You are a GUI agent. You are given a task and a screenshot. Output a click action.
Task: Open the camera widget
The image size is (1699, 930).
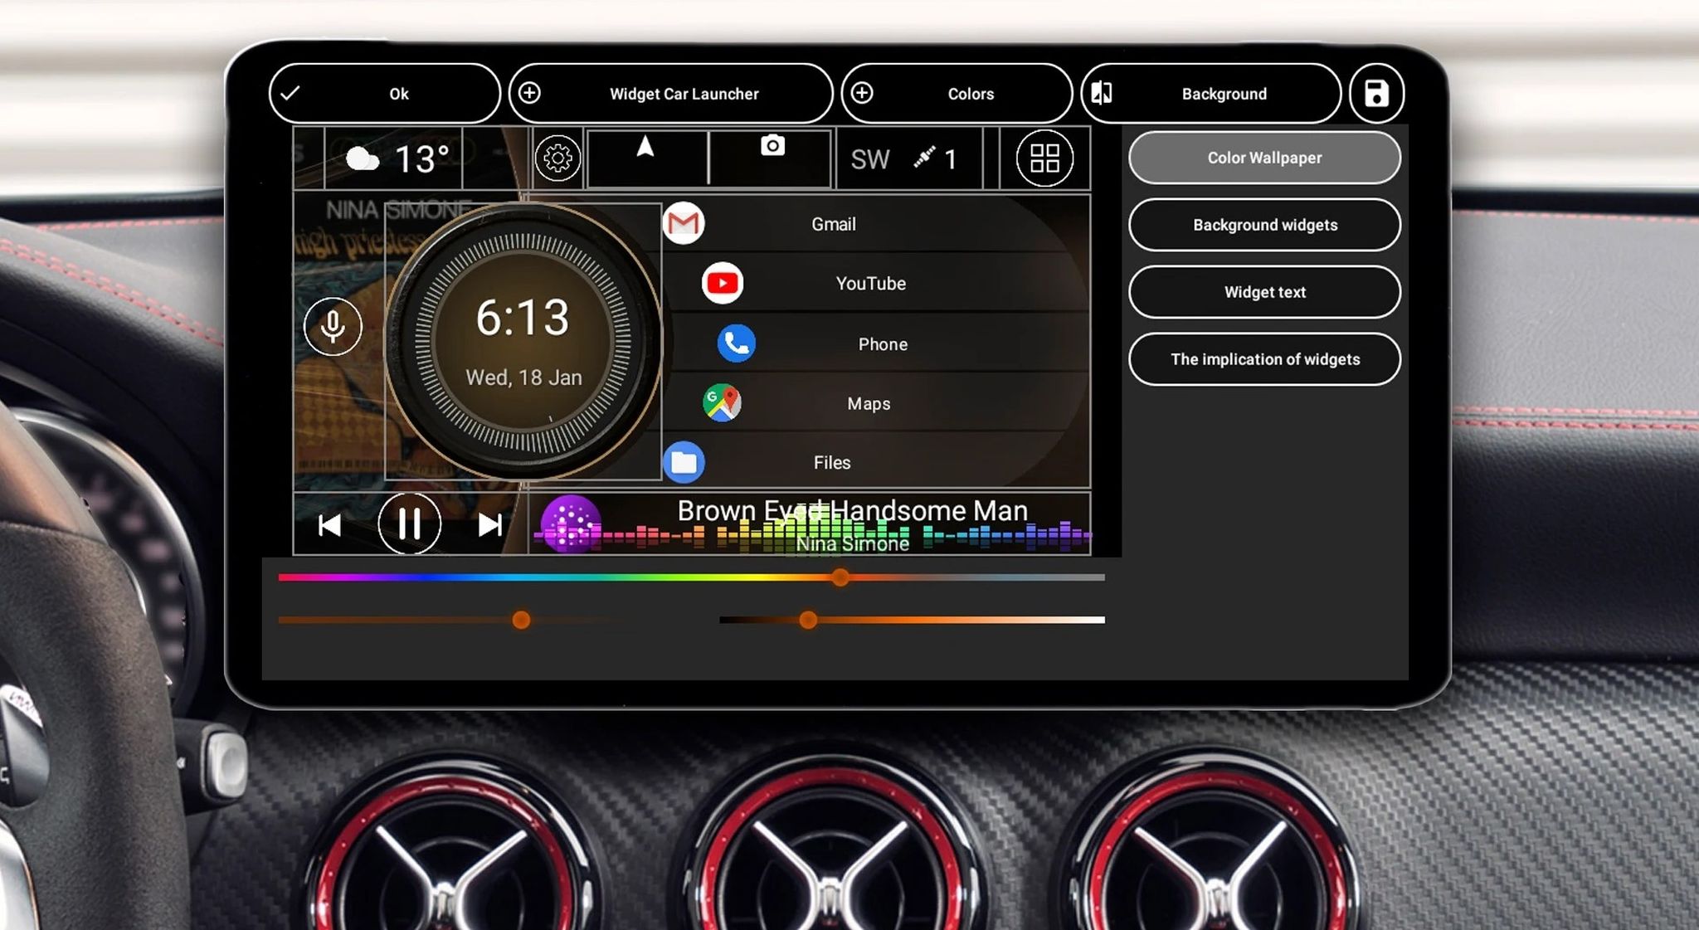772,147
